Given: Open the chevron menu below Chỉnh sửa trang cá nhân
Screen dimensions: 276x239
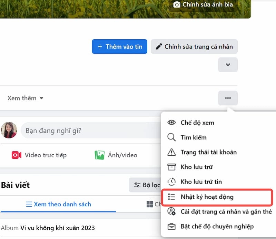Looking at the screenshot, I should pyautogui.click(x=228, y=65).
